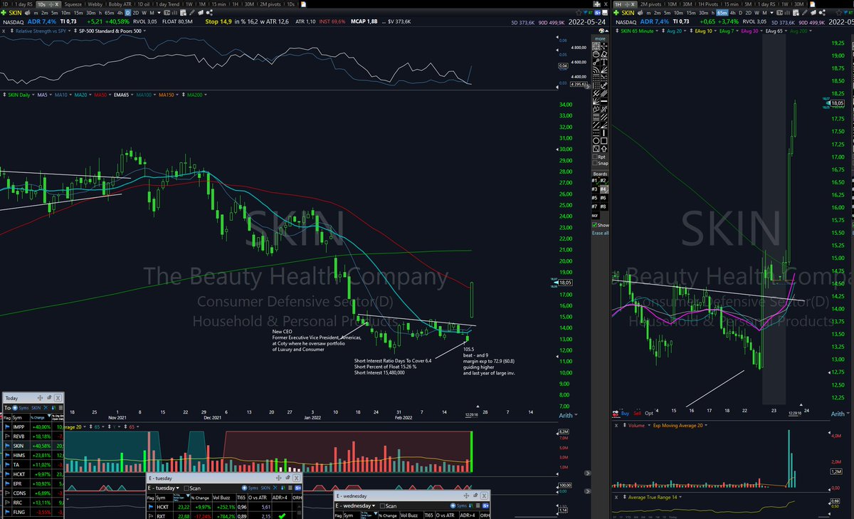This screenshot has width=854, height=519.
Task: Toggle Scan checkbox in E - wednesday window
Action: [382, 506]
